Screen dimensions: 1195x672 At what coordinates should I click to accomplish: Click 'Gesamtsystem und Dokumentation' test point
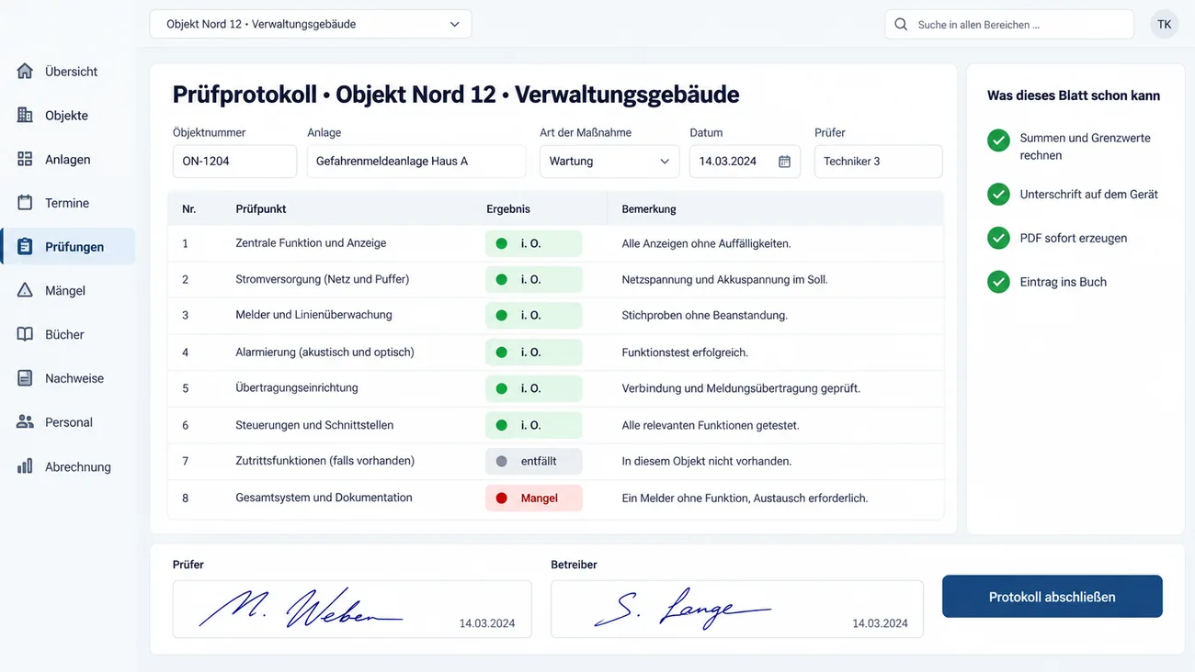324,498
